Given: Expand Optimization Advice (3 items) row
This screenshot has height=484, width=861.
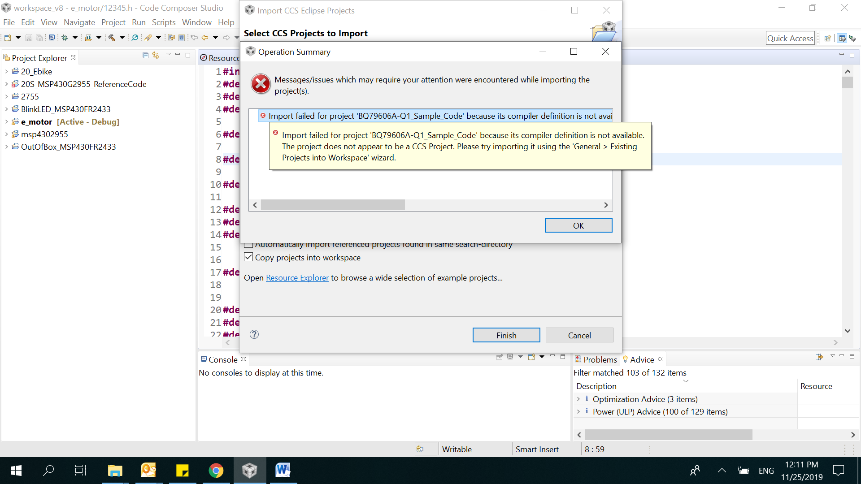Looking at the screenshot, I should [x=578, y=399].
